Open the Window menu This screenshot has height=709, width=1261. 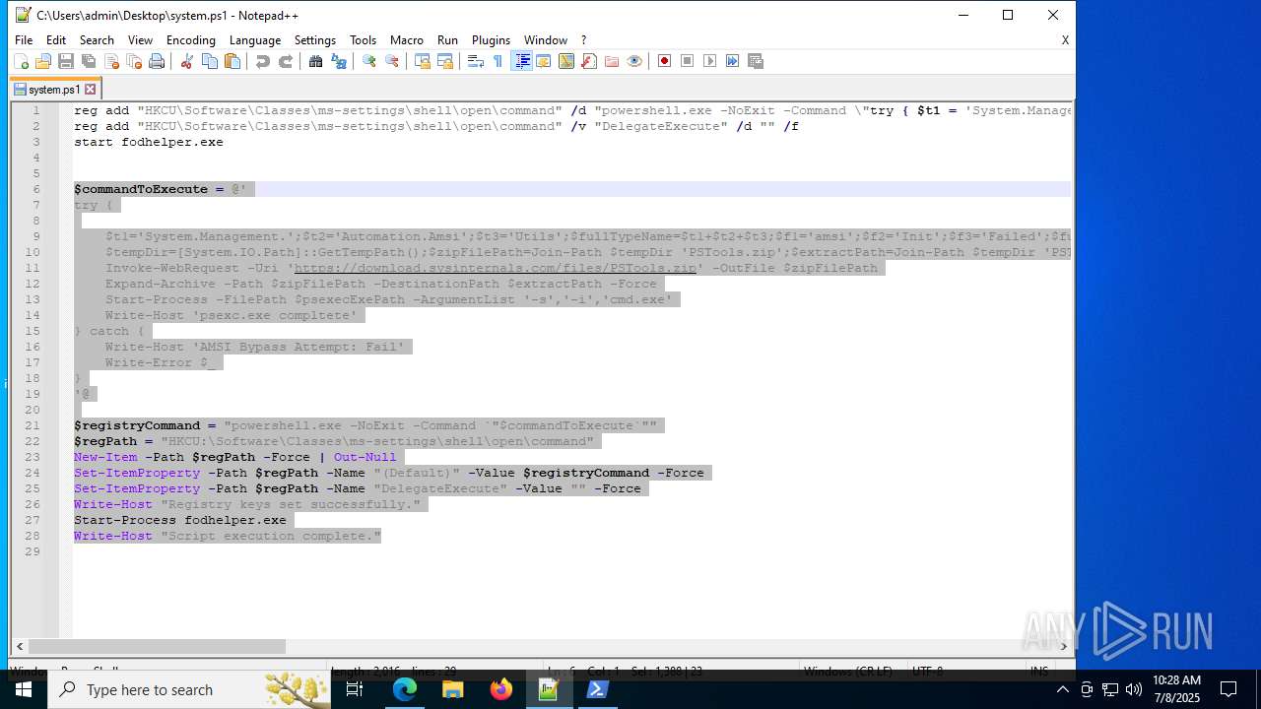(x=546, y=40)
